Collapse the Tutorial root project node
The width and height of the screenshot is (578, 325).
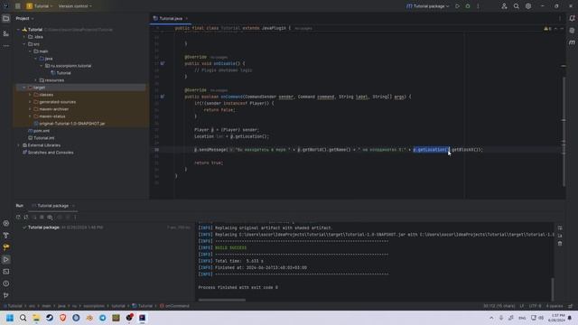coord(18,30)
